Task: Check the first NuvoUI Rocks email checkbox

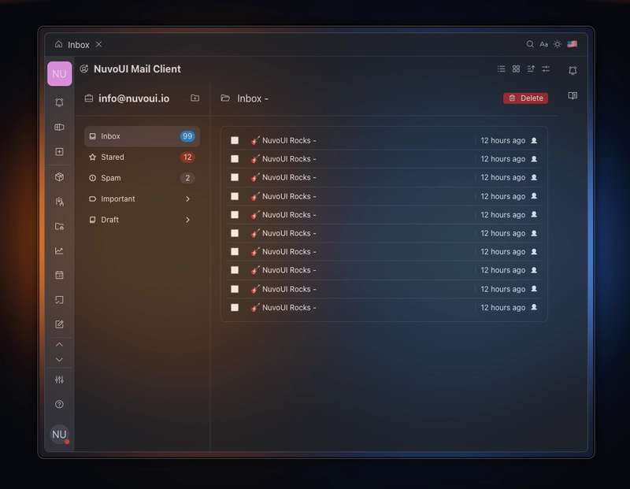Action: [x=235, y=140]
